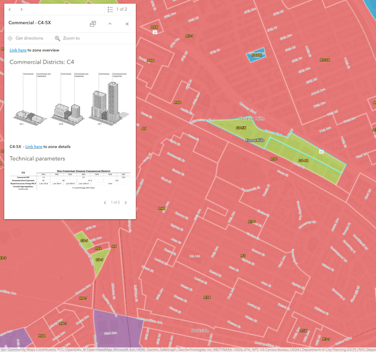
Task: Select the blue PARK zone on map
Action: point(256,54)
